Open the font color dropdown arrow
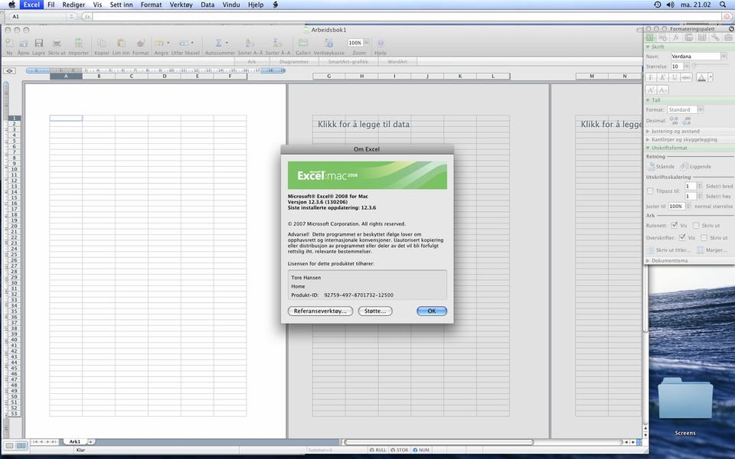735x459 pixels. (x=710, y=77)
